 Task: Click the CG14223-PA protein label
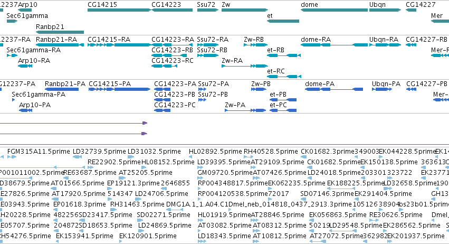coord(175,84)
